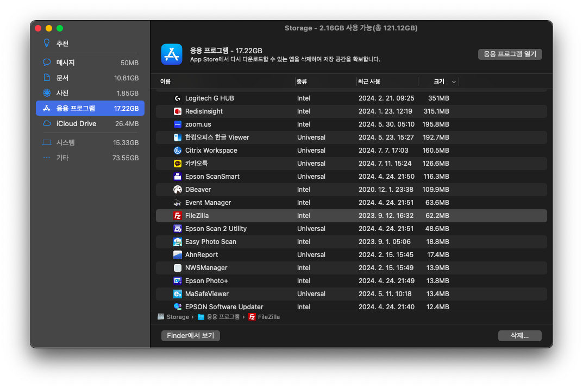Click the 문서 document icon in sidebar
Viewport: 583px width, 388px height.
click(47, 77)
